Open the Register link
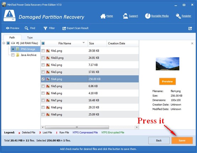 point(186,16)
